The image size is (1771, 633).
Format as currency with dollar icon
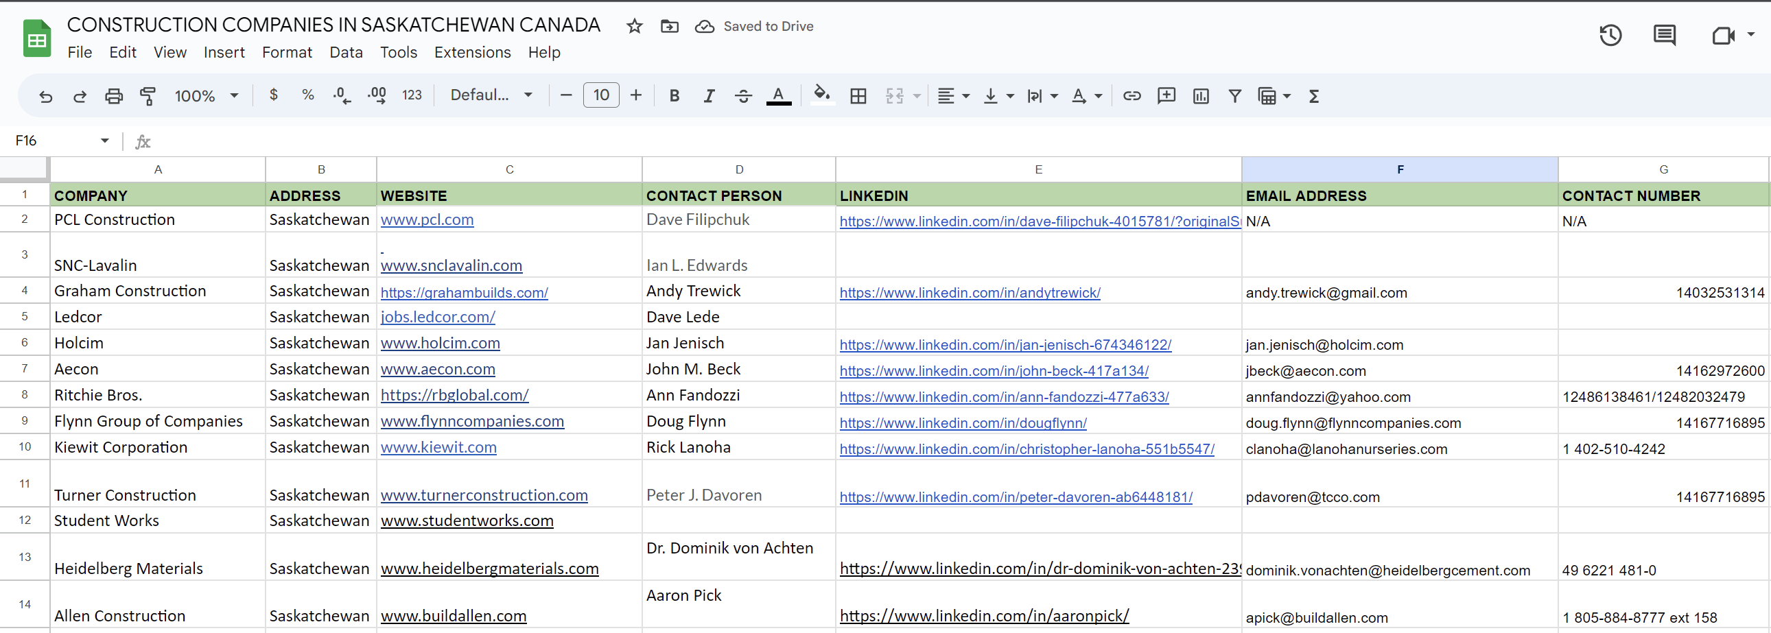pos(273,95)
